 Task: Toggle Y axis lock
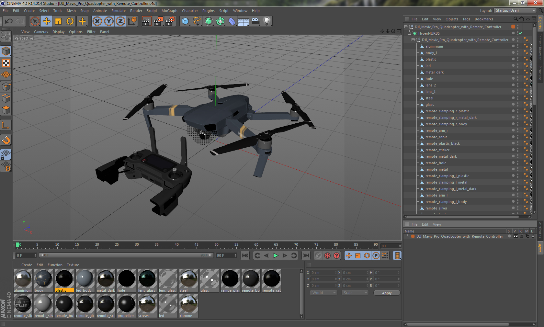point(109,21)
